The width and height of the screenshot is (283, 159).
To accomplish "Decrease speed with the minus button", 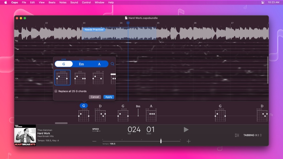I will [94, 141].
